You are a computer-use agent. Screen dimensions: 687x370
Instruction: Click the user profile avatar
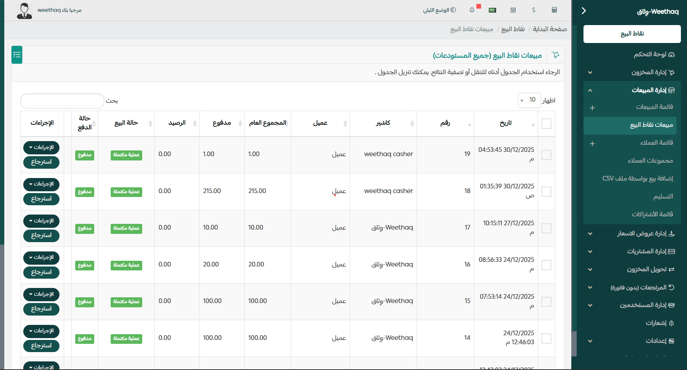(x=24, y=10)
